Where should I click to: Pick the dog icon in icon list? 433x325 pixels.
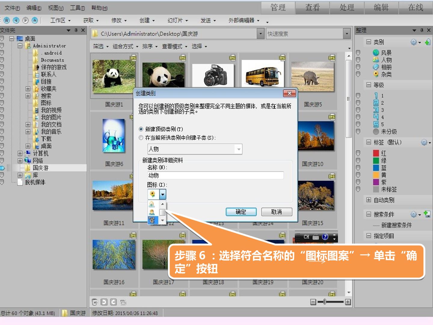[x=152, y=220]
